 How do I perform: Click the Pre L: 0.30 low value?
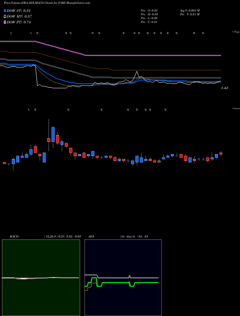149,18
